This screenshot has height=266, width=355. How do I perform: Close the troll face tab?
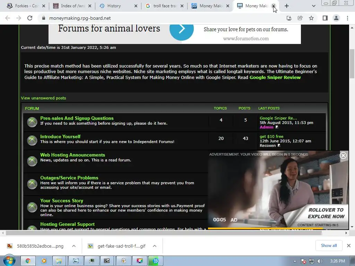pos(182,6)
